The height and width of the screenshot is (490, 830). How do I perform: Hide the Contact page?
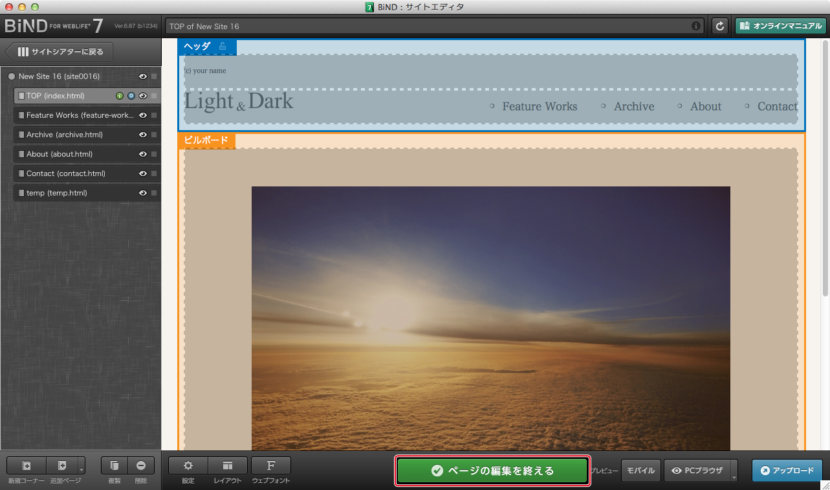point(143,173)
